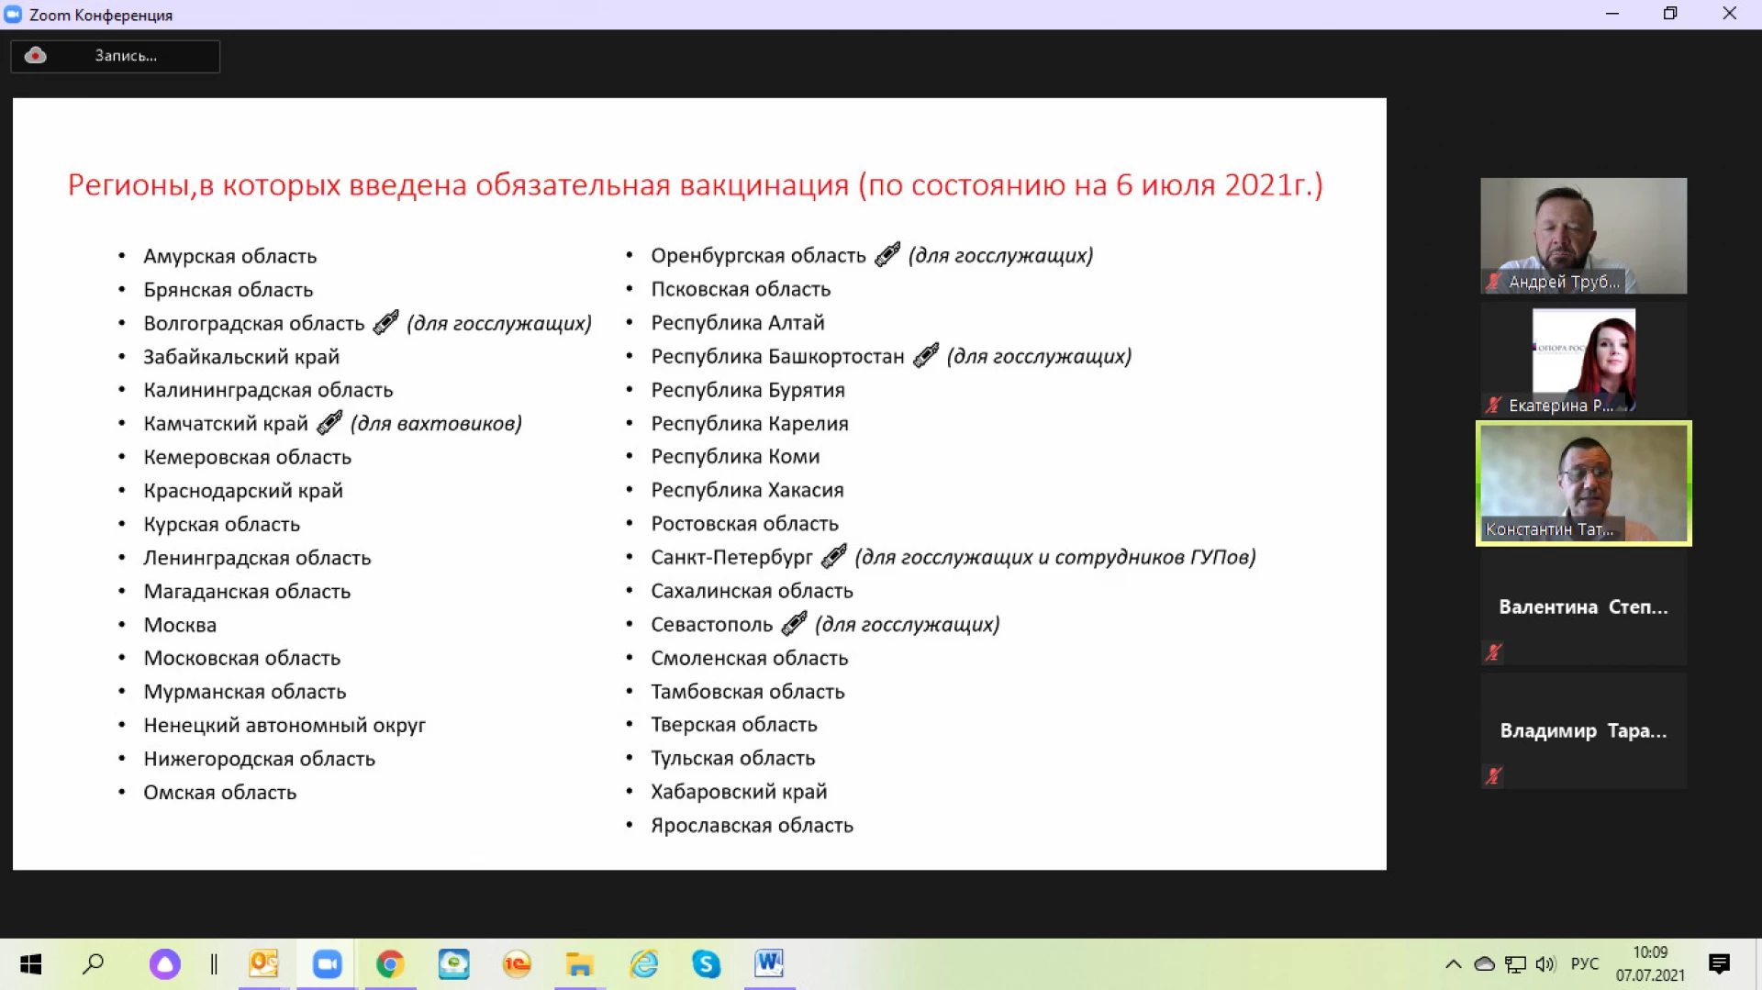Click the slide title about обязательная вакцинация
Viewport: 1762px width, 990px height.
point(695,184)
